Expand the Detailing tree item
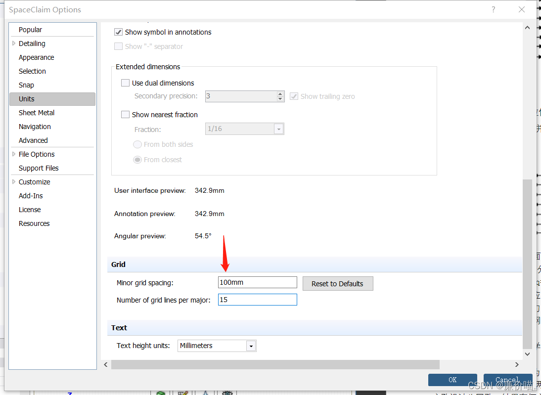 coord(14,44)
